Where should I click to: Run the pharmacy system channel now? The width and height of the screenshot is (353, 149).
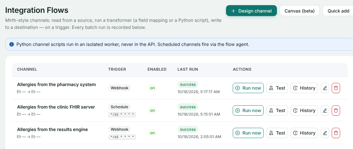coord(248,88)
